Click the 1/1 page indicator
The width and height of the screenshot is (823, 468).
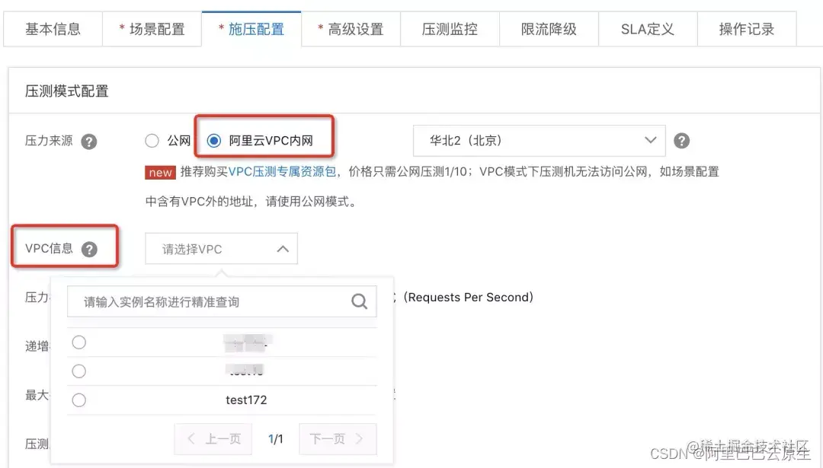click(276, 438)
